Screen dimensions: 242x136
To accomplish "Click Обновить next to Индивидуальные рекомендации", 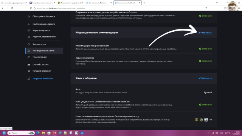I will click(205, 33).
